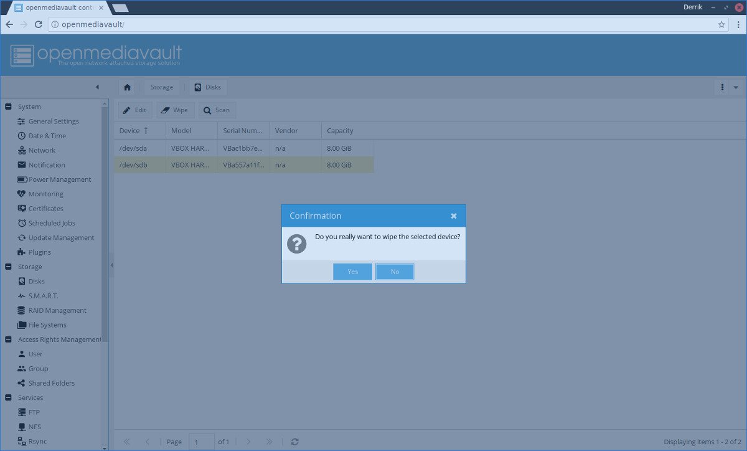
Task: Reload the page in browser
Action: [x=38, y=24]
